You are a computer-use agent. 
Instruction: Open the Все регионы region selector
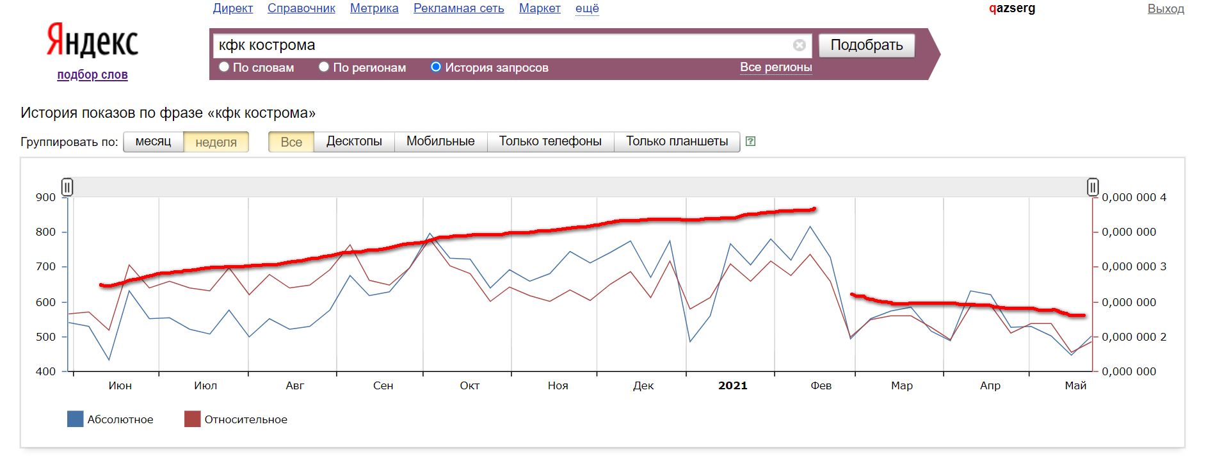pos(776,67)
